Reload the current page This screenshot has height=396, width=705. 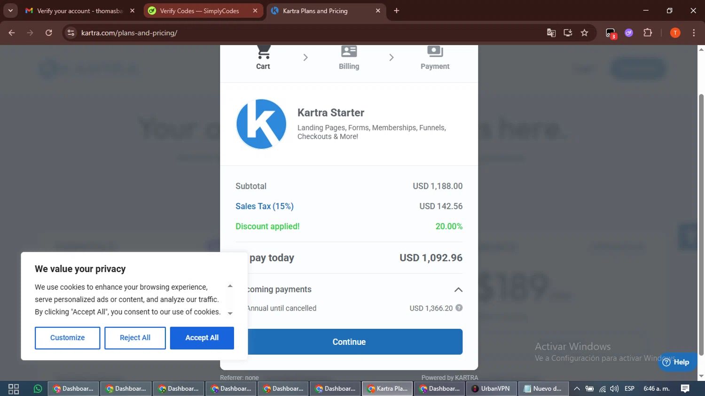[x=48, y=33]
